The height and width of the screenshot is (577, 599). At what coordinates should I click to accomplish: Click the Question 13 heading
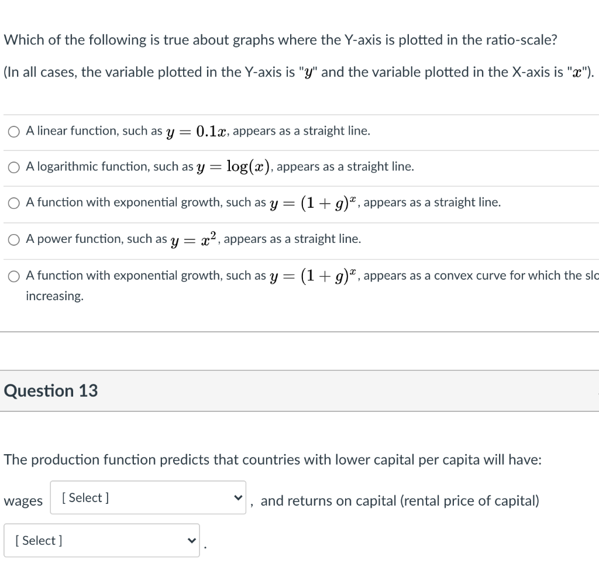pyautogui.click(x=51, y=391)
